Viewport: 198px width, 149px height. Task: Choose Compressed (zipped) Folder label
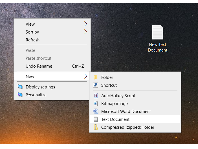coord(128,127)
